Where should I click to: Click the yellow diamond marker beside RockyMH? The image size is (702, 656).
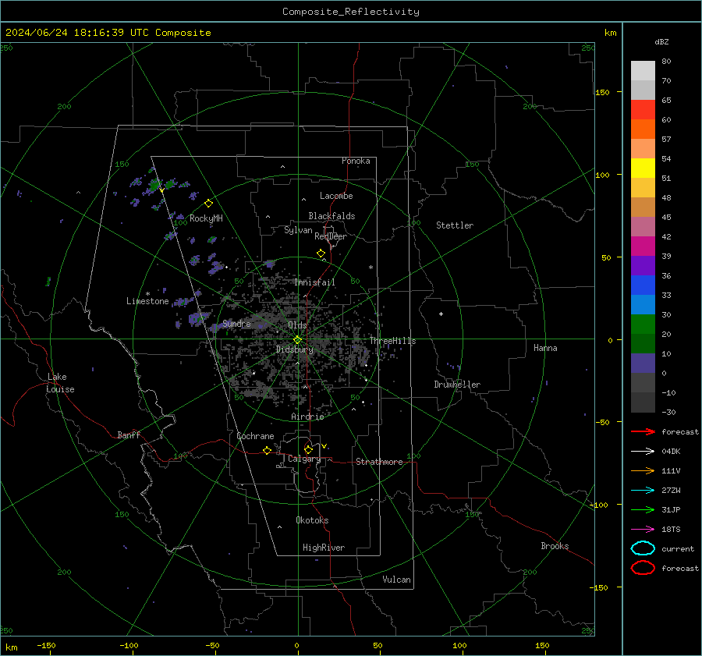(x=208, y=204)
